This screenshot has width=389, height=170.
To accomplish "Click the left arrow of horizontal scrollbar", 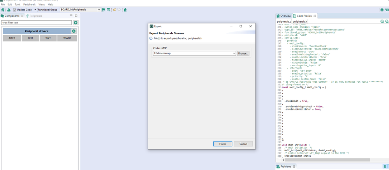I will 283,160.
